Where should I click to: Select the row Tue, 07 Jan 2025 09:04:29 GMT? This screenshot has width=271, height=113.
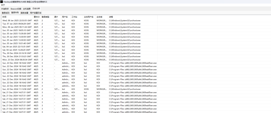pos(80,24)
